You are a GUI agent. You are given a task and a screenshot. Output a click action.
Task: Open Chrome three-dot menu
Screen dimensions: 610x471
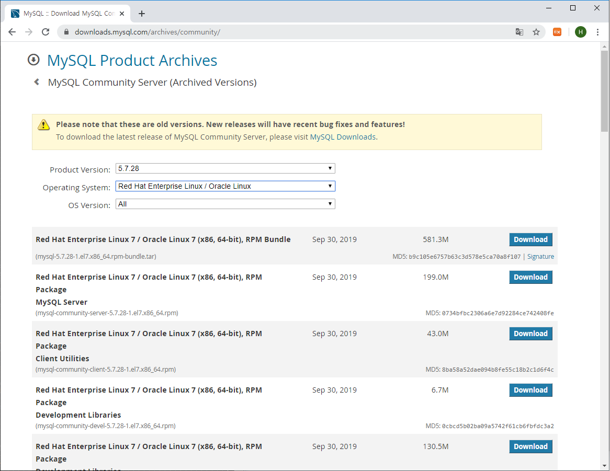pos(597,32)
